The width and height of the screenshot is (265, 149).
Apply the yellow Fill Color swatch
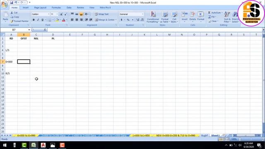click(57, 20)
